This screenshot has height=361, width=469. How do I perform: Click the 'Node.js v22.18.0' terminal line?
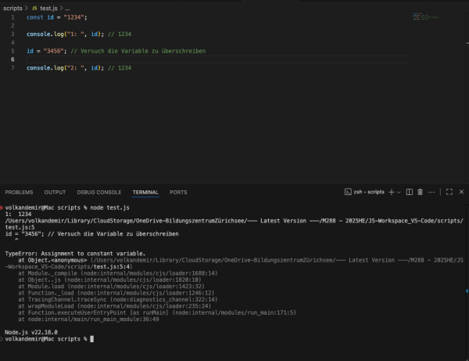pos(31,332)
